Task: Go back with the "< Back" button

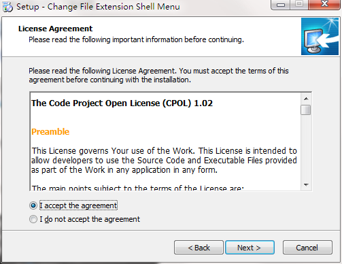Action: [199, 248]
